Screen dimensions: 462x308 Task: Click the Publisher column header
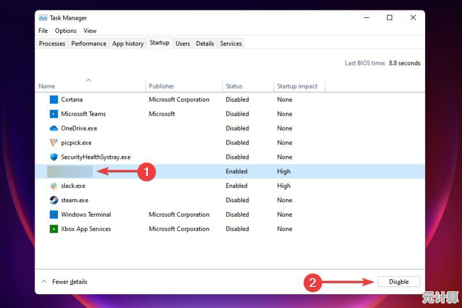tap(161, 86)
